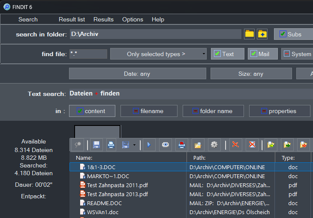This screenshot has height=218, width=313.
Task: Save the result list via floppy disk icon
Action: tap(96, 145)
